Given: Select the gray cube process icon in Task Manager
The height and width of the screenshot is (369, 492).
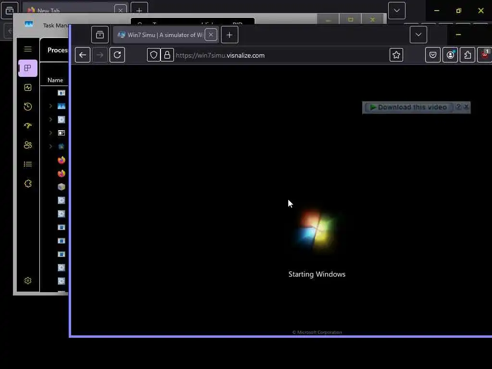Looking at the screenshot, I should [x=61, y=187].
